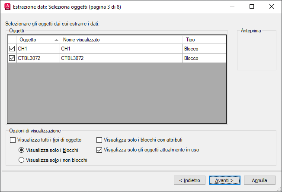This screenshot has height=192, width=282.
Task: Enable Visualizza tutti i tipi di oggetto
Action: (x=12, y=140)
